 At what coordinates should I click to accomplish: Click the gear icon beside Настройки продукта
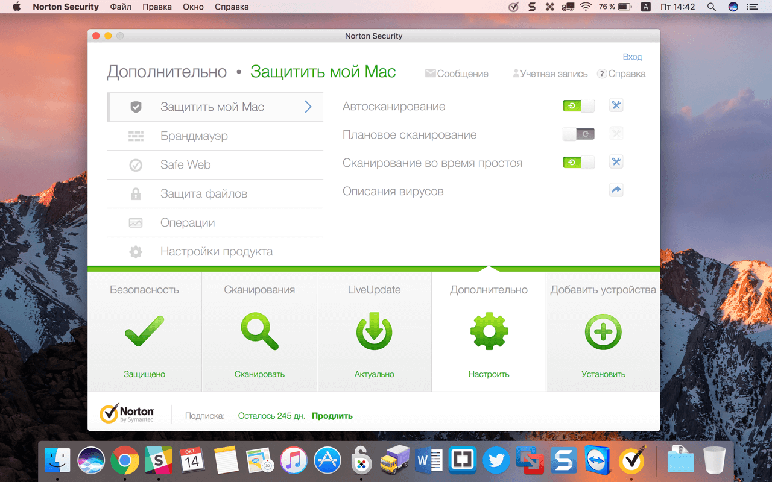pos(136,252)
